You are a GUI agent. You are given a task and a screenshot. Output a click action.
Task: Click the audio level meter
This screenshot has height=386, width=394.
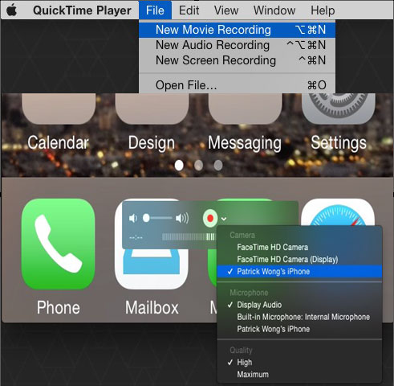(x=189, y=237)
